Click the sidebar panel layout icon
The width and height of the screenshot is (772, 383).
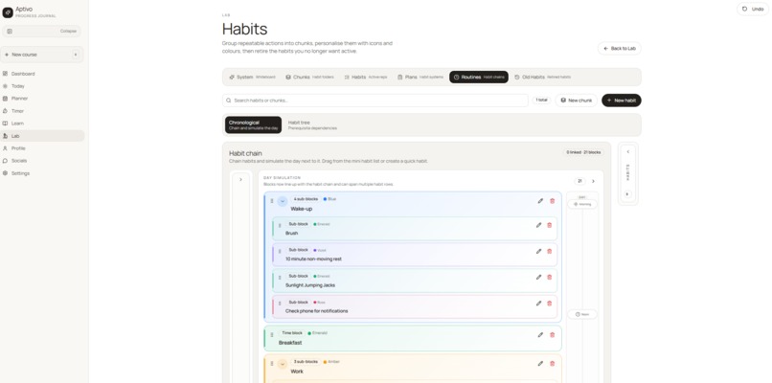coord(10,31)
